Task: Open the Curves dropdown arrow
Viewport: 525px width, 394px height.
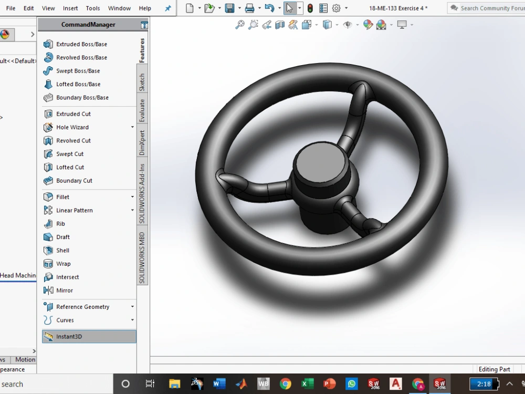Action: pyautogui.click(x=132, y=320)
